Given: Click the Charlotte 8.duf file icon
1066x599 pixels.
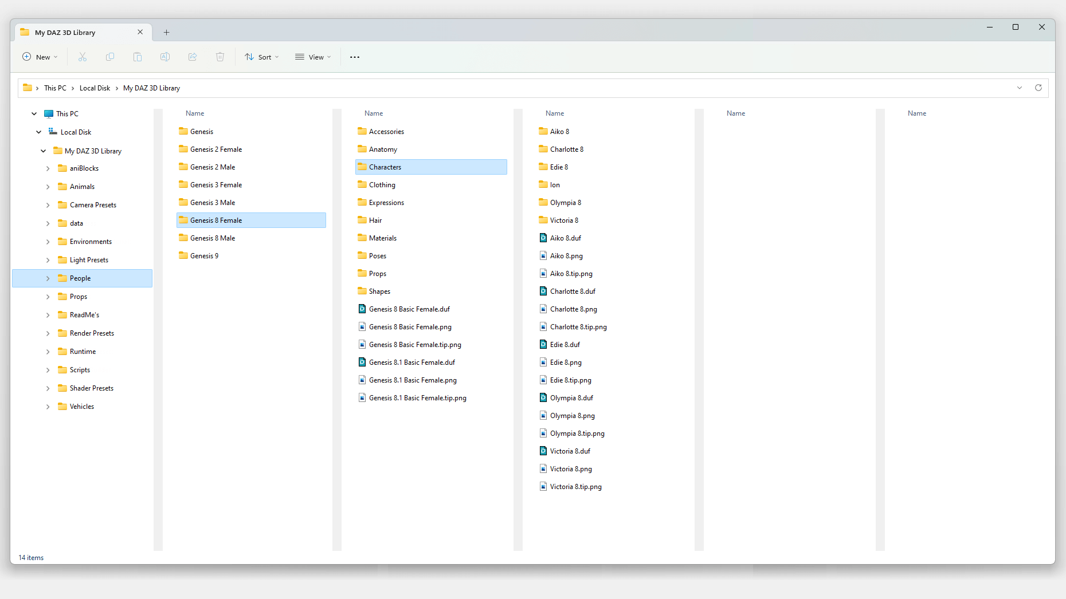Looking at the screenshot, I should [x=543, y=291].
